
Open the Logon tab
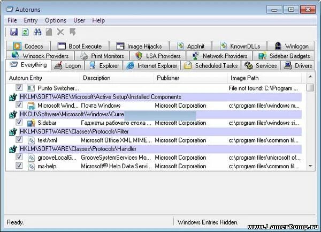point(67,65)
